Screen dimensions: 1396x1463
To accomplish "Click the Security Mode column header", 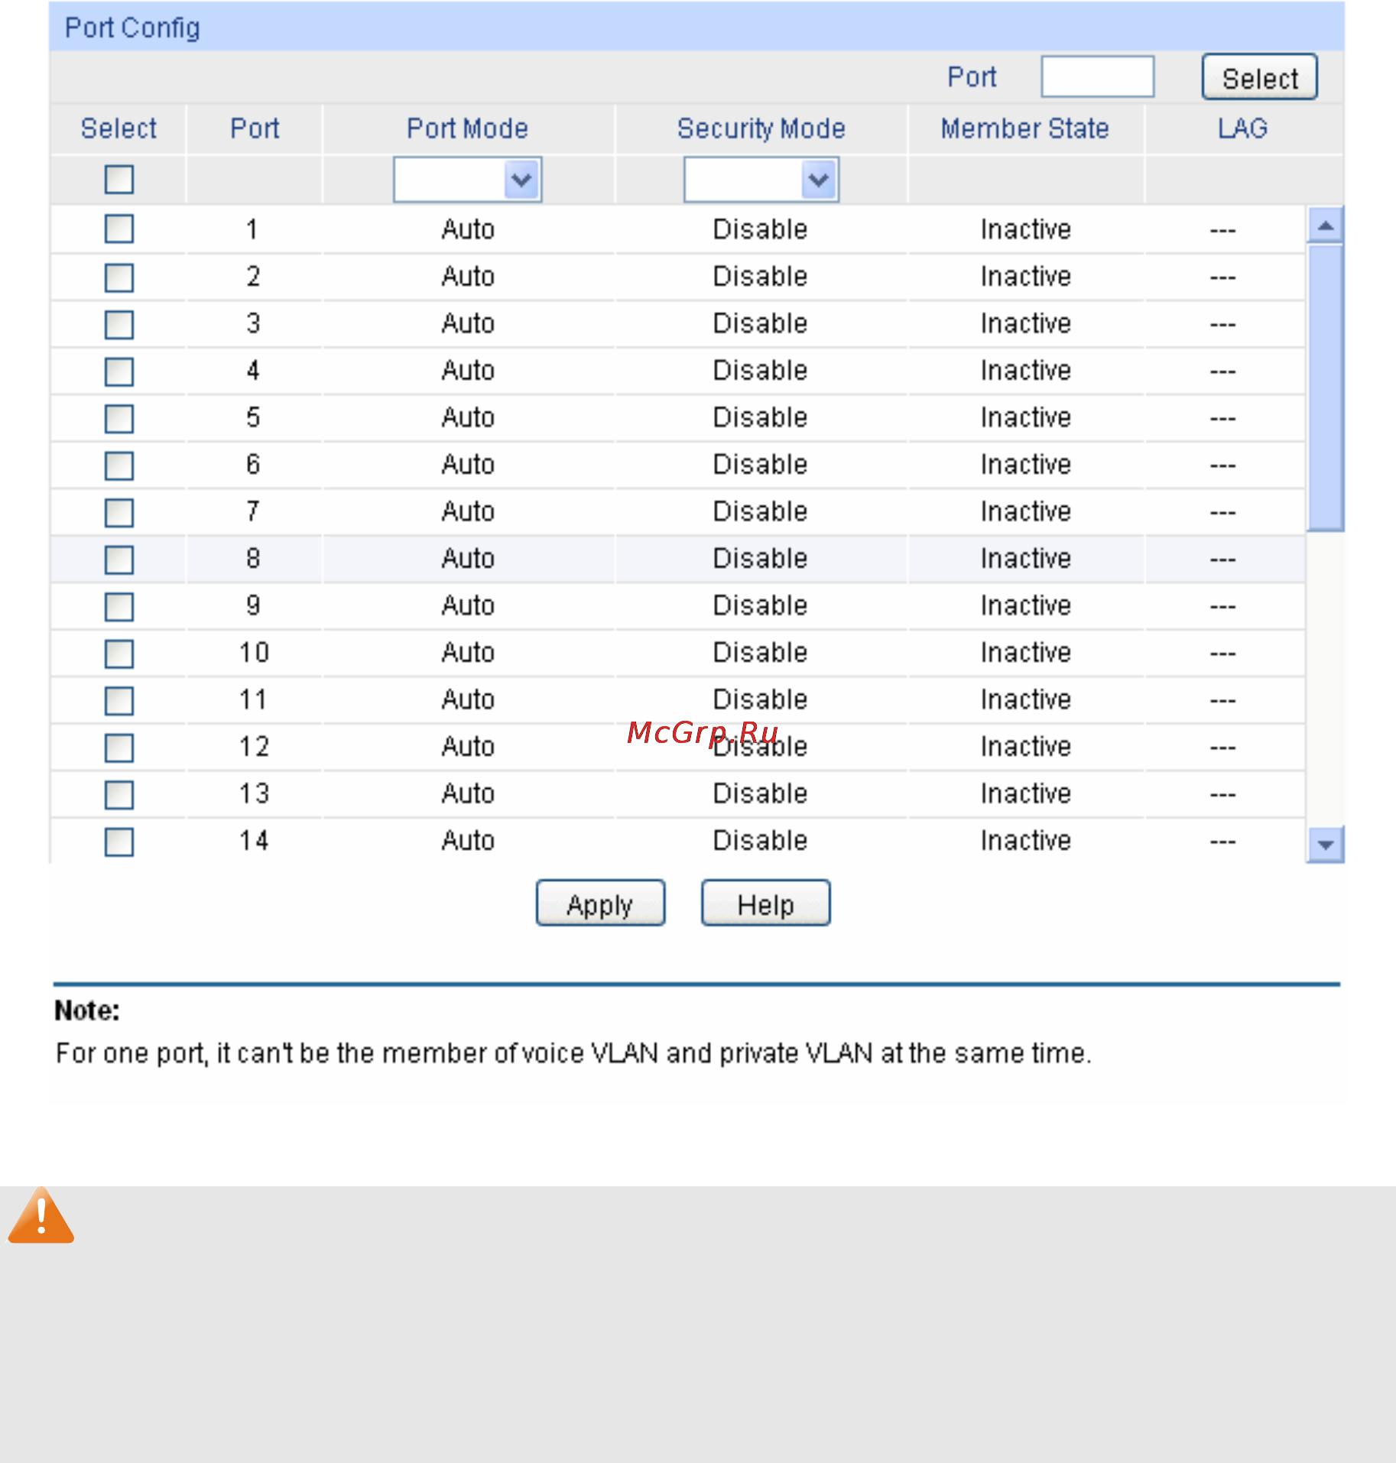I will 761,128.
